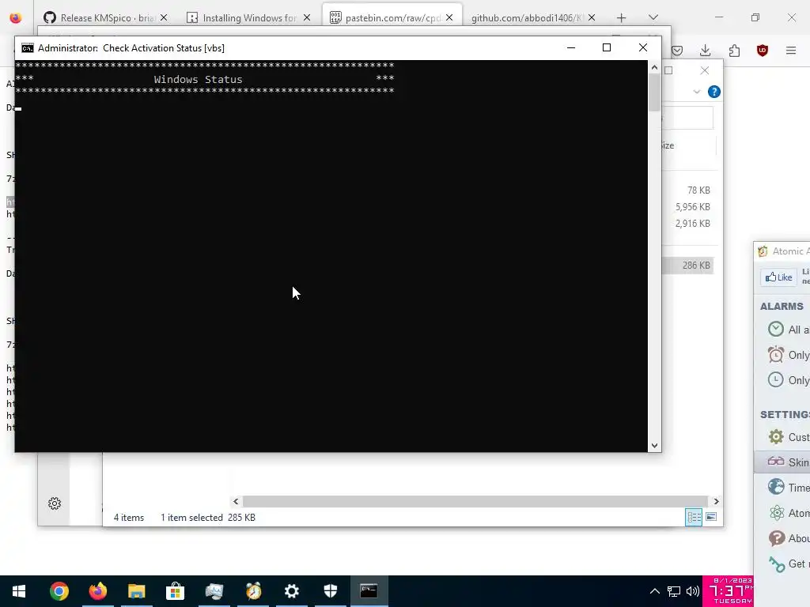
Task: Click the Size column header
Action: click(688, 145)
